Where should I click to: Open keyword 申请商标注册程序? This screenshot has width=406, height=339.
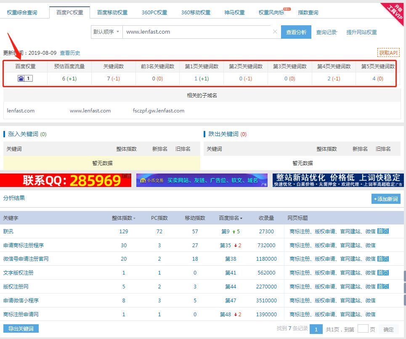[23, 245]
